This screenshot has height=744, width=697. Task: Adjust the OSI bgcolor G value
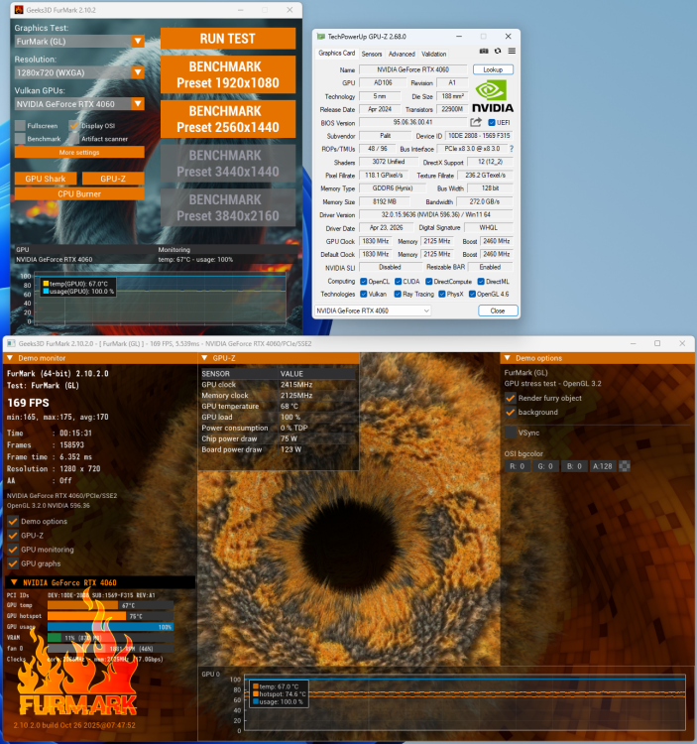pyautogui.click(x=545, y=466)
